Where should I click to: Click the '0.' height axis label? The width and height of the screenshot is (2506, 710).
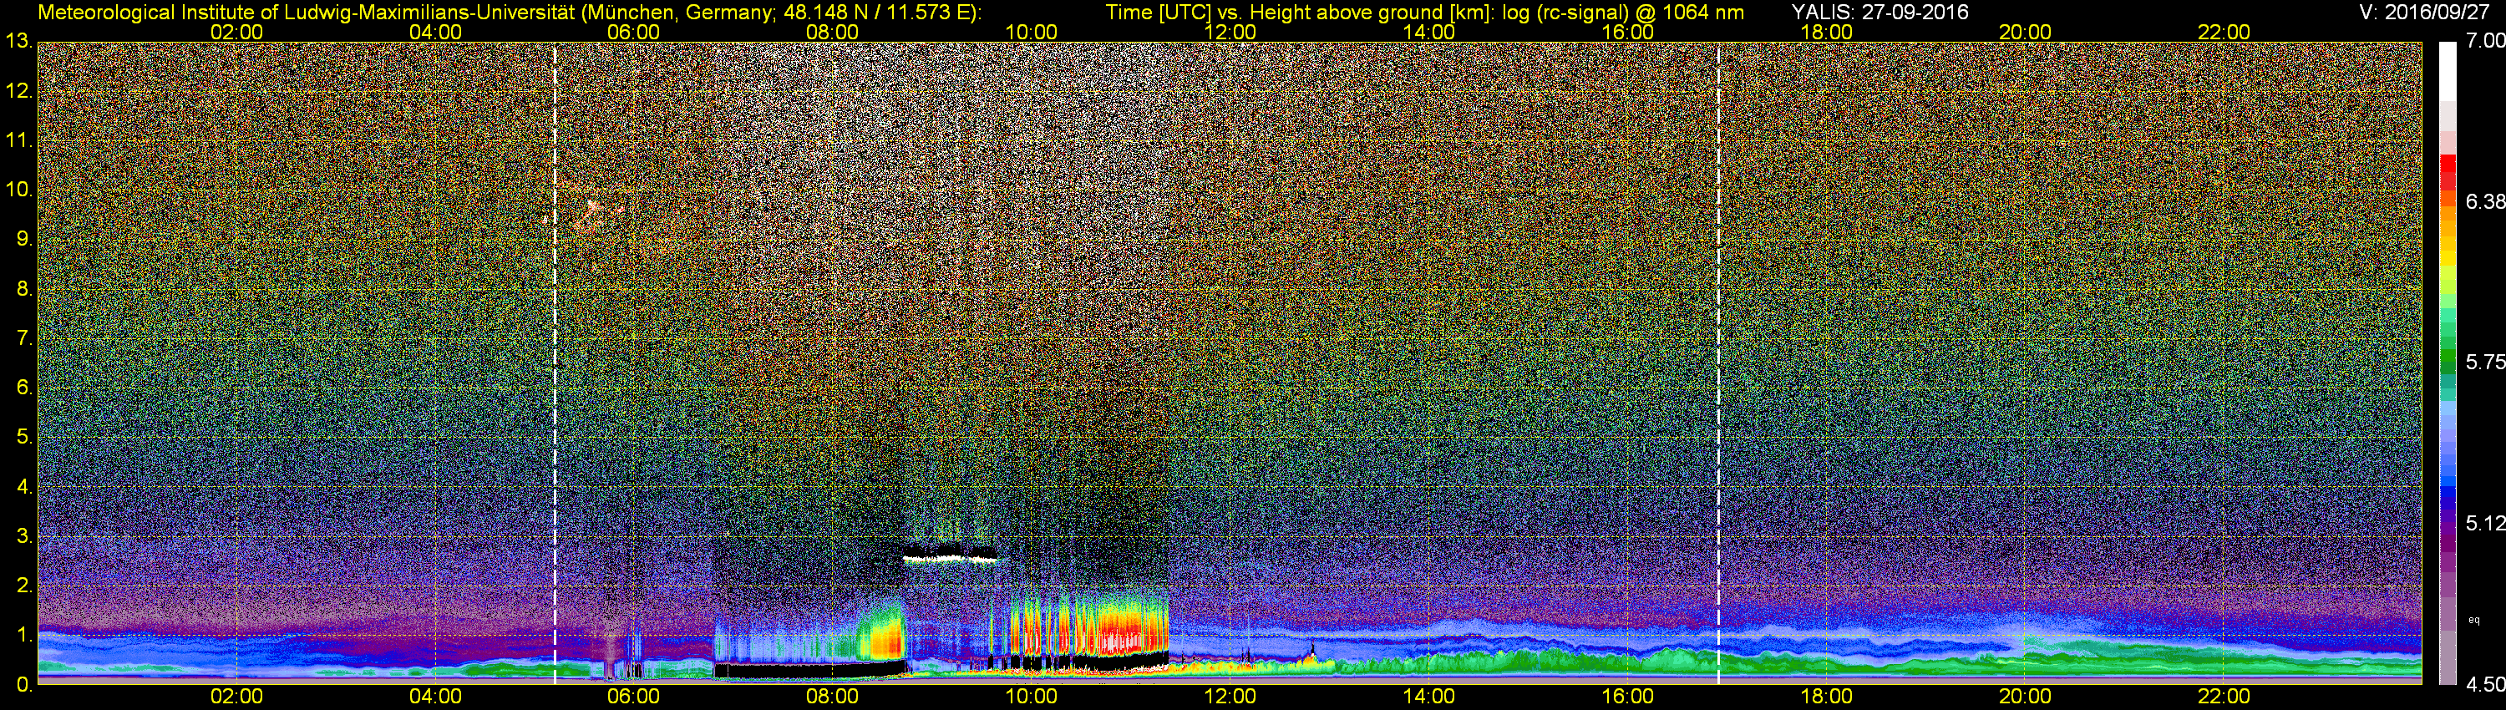pos(24,684)
